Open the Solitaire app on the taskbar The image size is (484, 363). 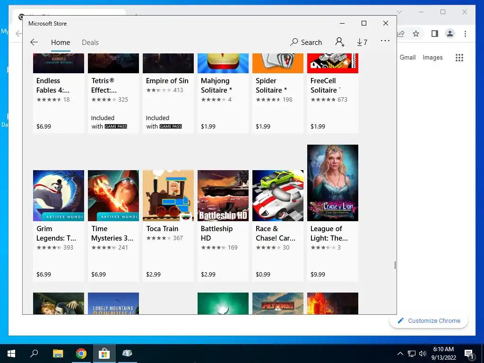[x=127, y=354]
